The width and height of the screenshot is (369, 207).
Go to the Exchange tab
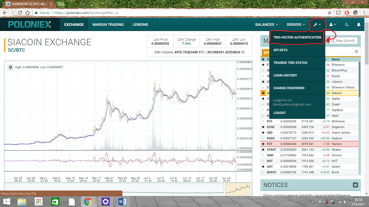[74, 25]
